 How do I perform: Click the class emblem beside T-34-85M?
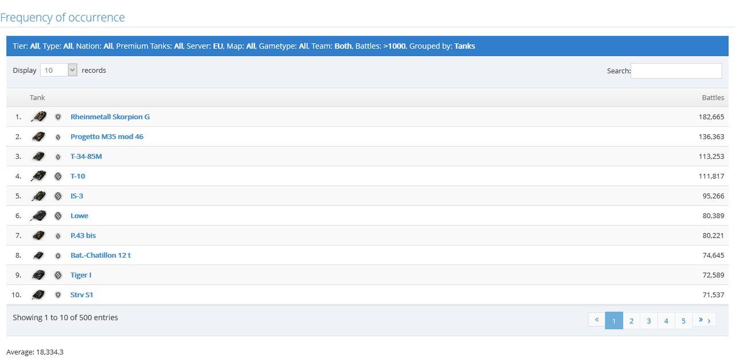(58, 157)
